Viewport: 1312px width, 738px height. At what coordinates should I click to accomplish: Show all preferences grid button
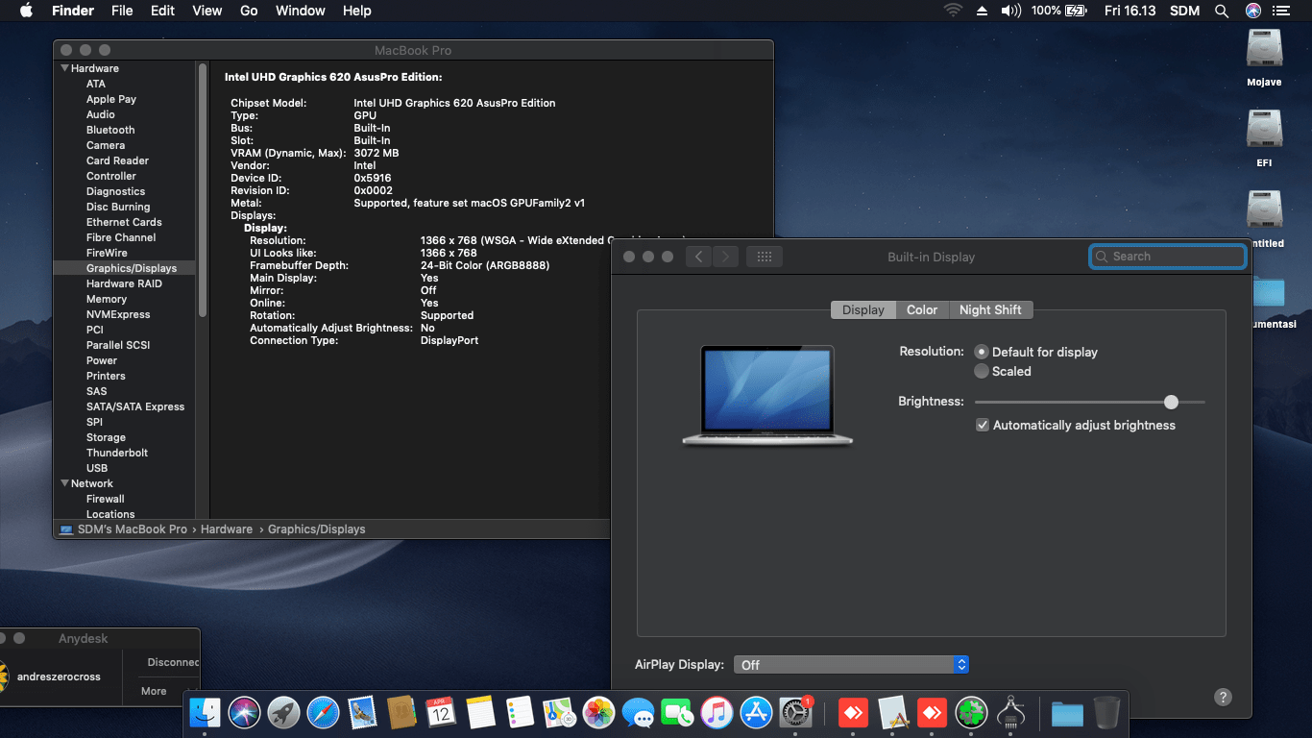coord(765,257)
